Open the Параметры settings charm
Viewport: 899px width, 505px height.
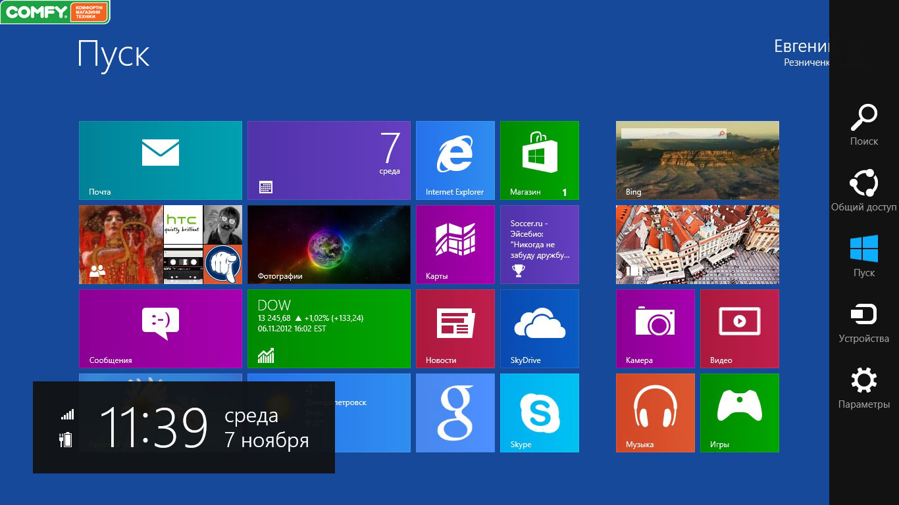864,388
